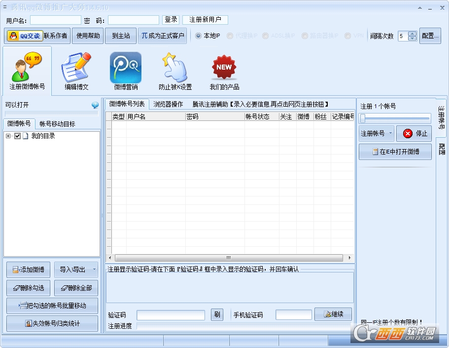The width and height of the screenshot is (449, 348).
Task: Select the ADSL换IP radio button
Action: coord(266,36)
